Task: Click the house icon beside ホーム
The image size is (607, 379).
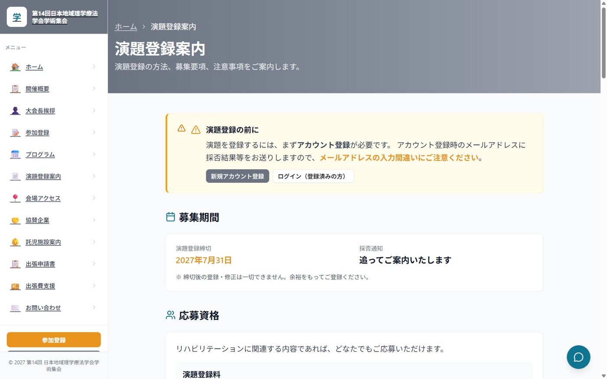Action: tap(15, 67)
